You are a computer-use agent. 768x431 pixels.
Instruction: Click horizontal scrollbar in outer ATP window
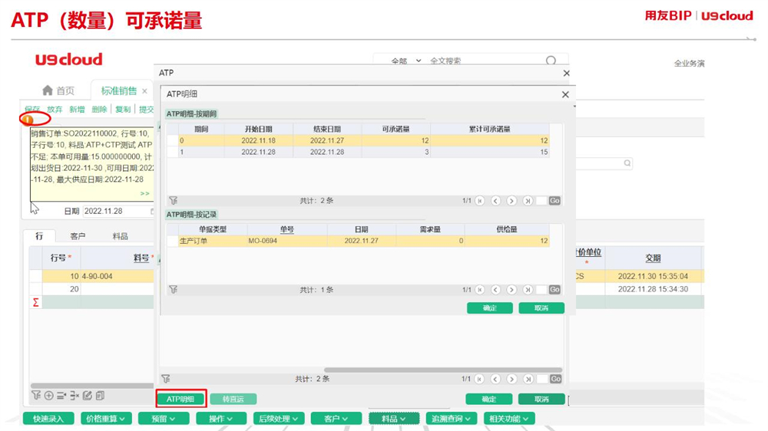pyautogui.click(x=443, y=370)
